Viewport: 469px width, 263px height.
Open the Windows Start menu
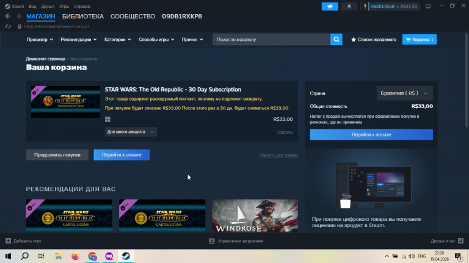click(8, 256)
